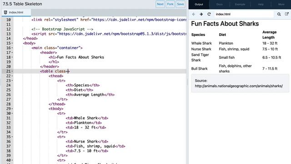
Task: Switch to the Docs tab
Action: click(x=219, y=4)
